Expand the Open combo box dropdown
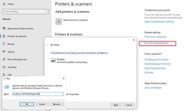Image resolution: width=187 pixels, height=111 pixels. pyautogui.click(x=62, y=94)
